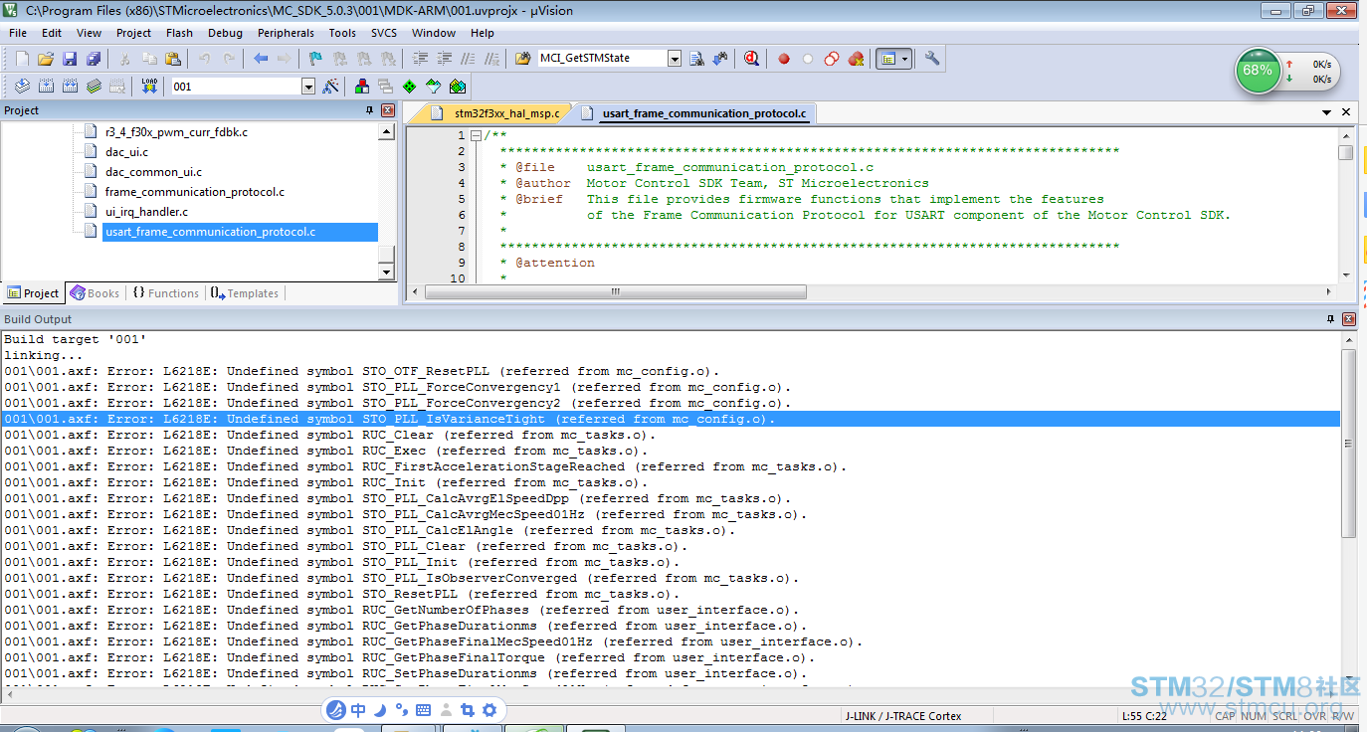Open the File menu
This screenshot has height=732, width=1367.
(18, 33)
